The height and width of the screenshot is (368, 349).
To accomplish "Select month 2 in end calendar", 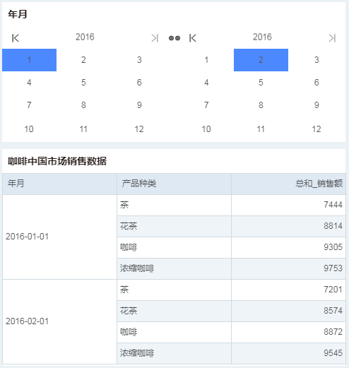I will pyautogui.click(x=261, y=60).
